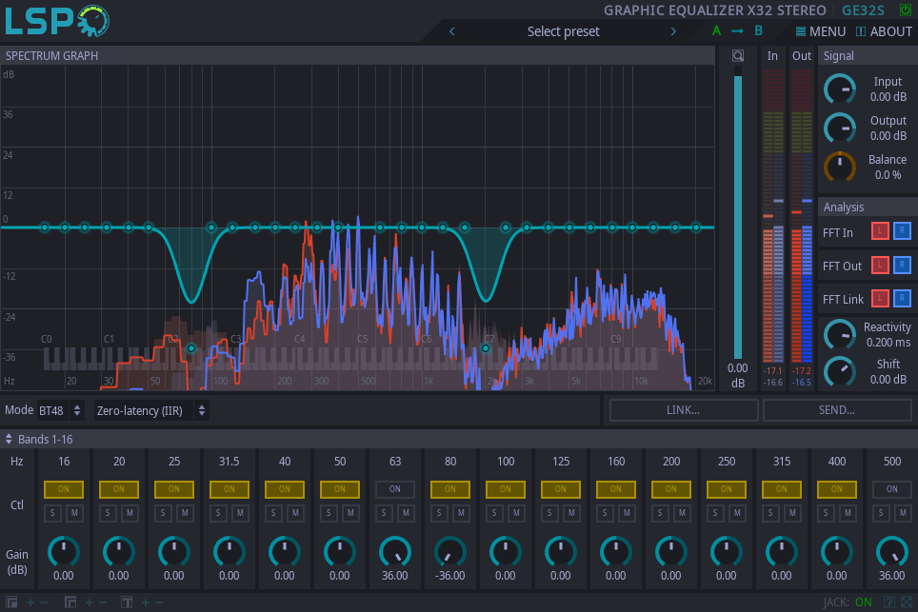Viewport: 918px width, 612px height.
Task: Click the zoom magnifier icon above the dB slider
Action: pyautogui.click(x=738, y=55)
